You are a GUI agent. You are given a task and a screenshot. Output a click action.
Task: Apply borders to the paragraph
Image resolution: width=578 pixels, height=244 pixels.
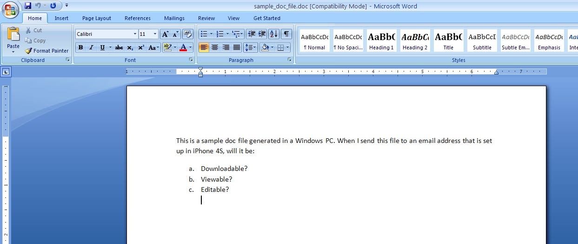click(280, 47)
